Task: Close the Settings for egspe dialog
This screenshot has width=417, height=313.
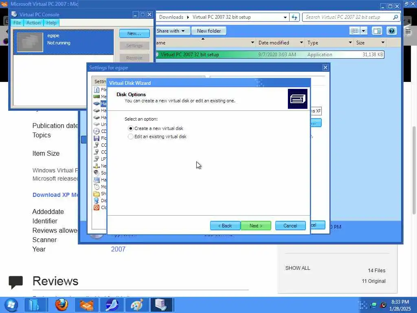Action: pyautogui.click(x=325, y=68)
